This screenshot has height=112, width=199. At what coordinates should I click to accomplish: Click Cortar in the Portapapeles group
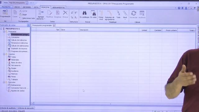click(23, 11)
